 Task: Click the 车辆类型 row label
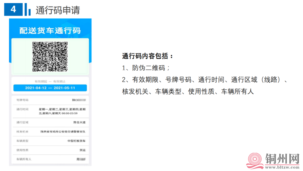coord(22,141)
